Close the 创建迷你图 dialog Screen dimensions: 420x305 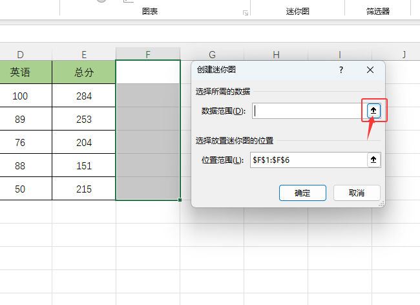pos(370,70)
